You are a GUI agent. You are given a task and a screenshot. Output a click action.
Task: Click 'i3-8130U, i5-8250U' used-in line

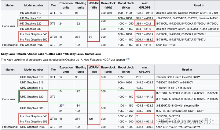[187, 93]
